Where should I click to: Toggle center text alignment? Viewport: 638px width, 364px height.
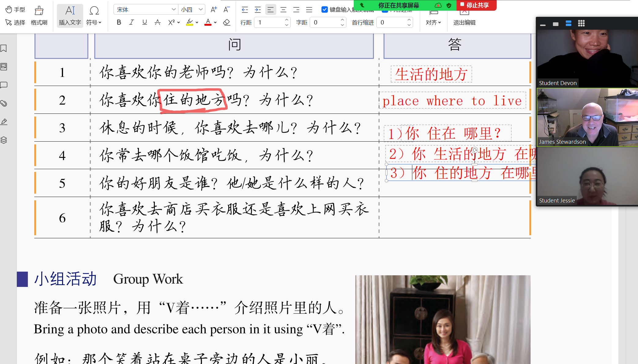(x=283, y=10)
